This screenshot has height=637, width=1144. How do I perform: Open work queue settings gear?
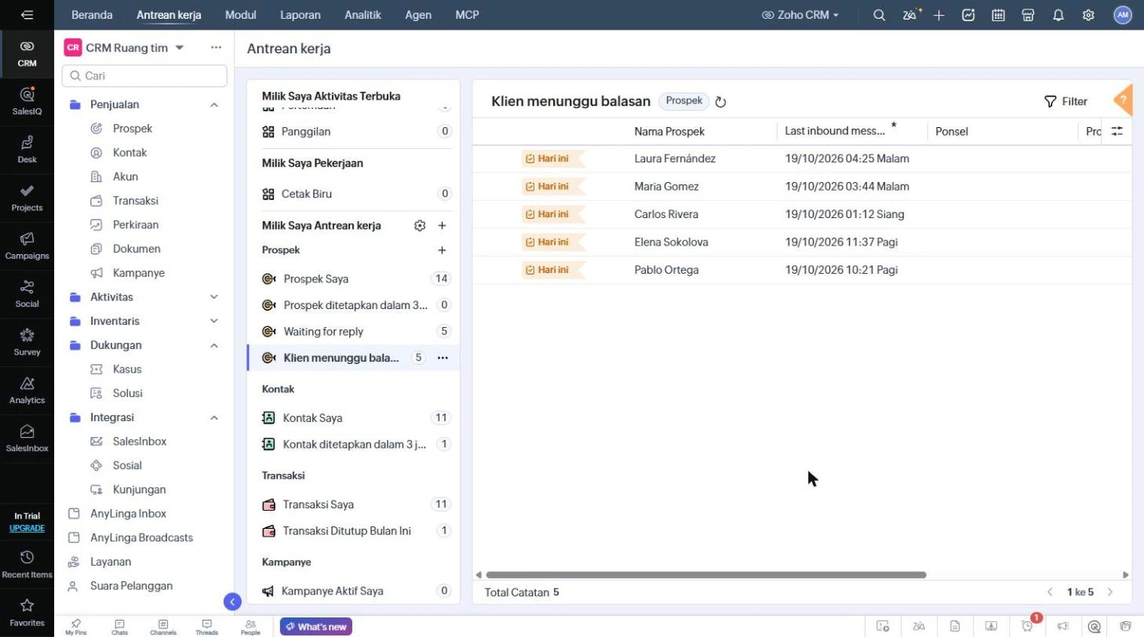coord(420,226)
